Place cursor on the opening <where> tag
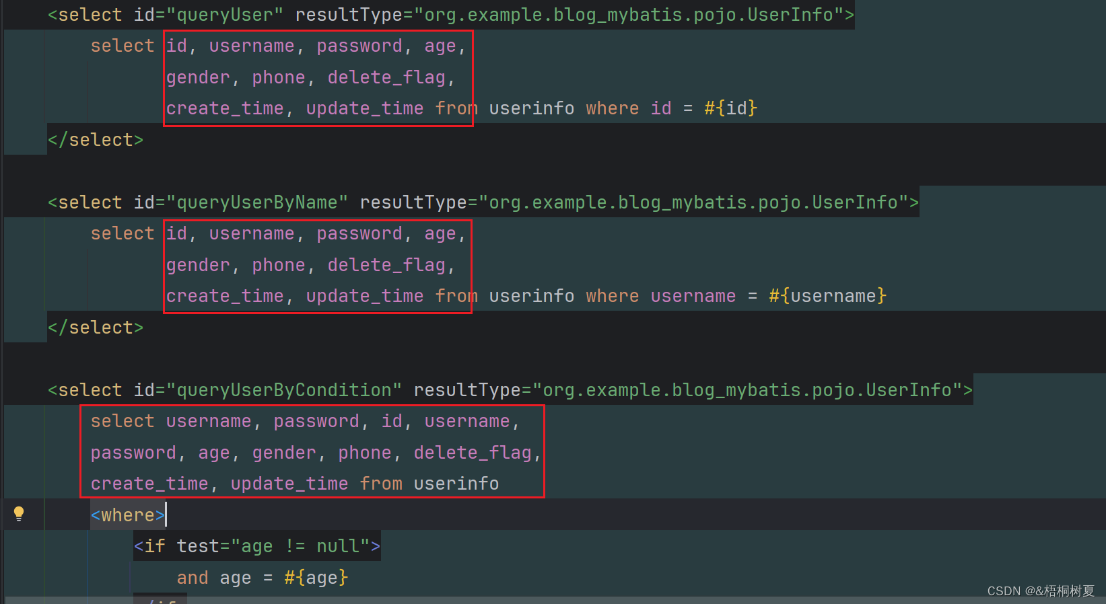 (128, 515)
